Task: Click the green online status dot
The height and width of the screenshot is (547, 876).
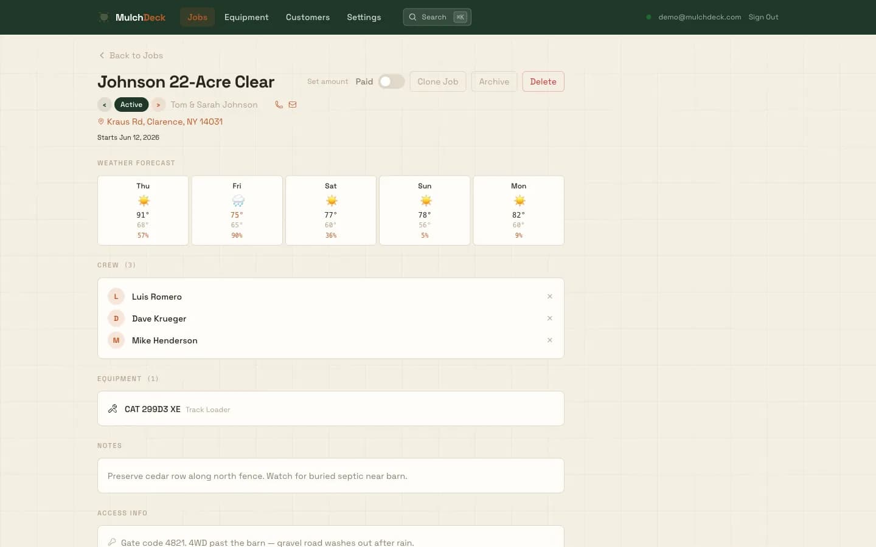Action: click(648, 17)
